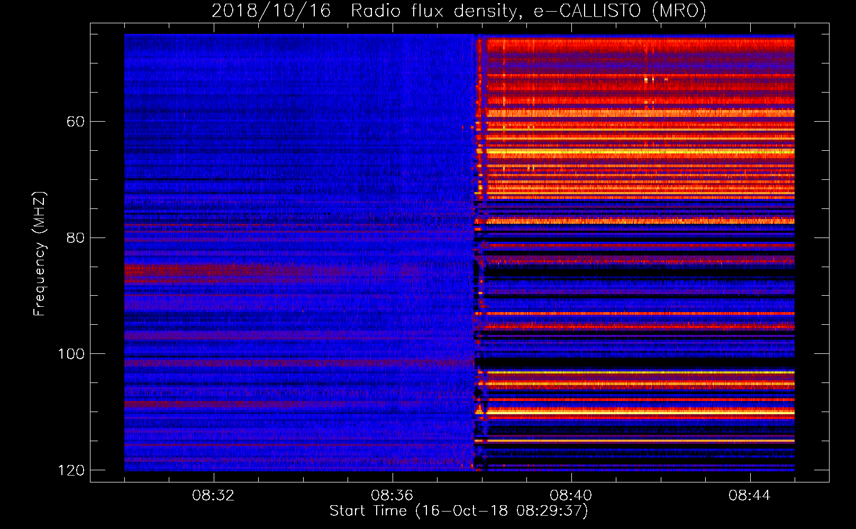Viewport: 856px width, 529px height.
Task: Click the 120 frequency tick label
Action: (x=71, y=470)
